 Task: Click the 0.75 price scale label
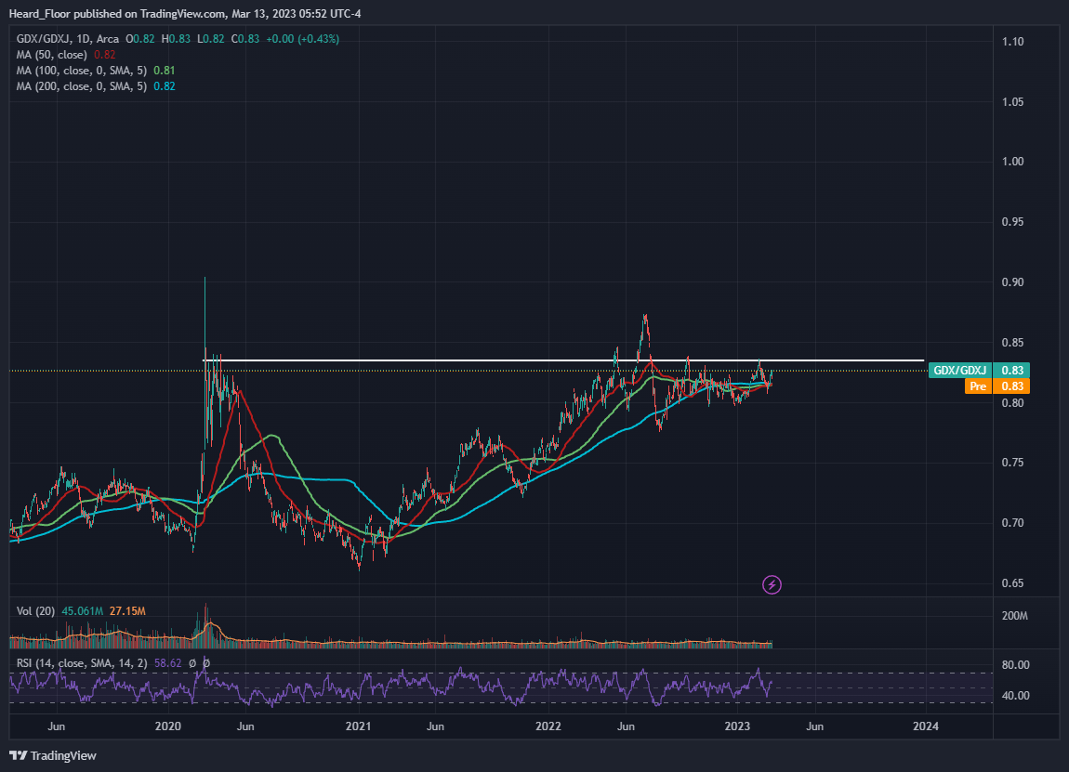[1012, 463]
